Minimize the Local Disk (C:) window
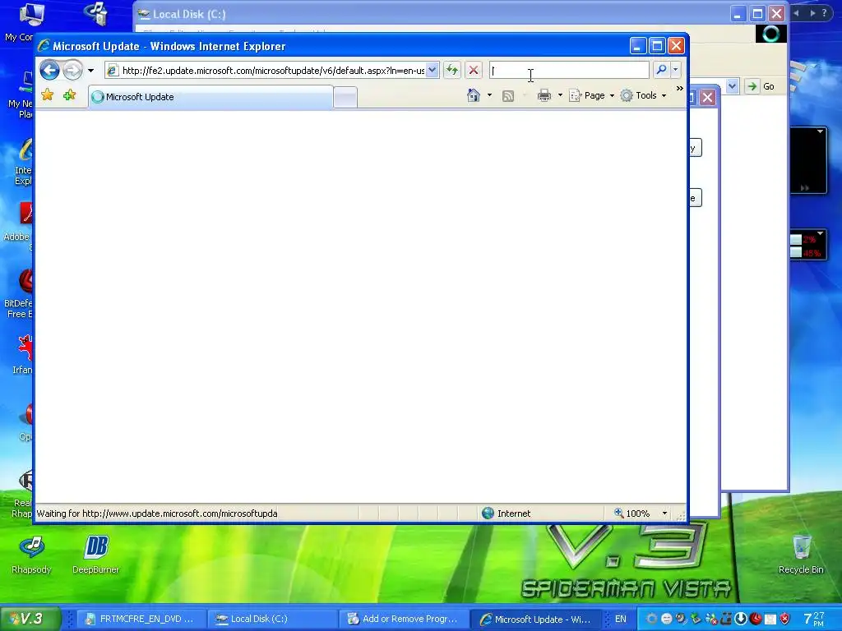 point(738,14)
